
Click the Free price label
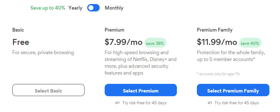(21, 42)
